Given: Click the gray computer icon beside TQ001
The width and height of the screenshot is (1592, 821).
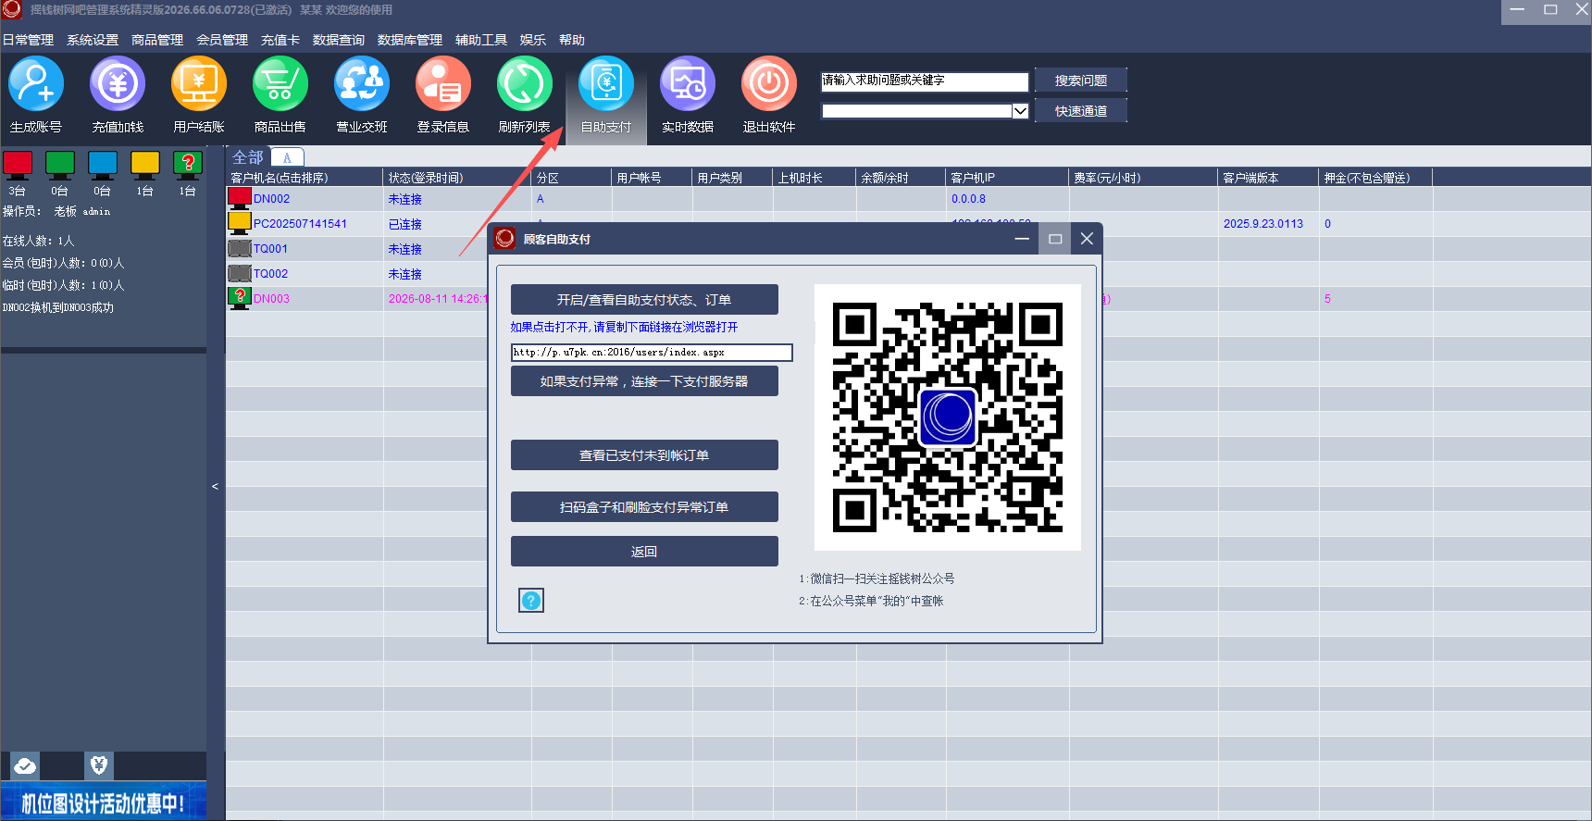Looking at the screenshot, I should pos(240,248).
